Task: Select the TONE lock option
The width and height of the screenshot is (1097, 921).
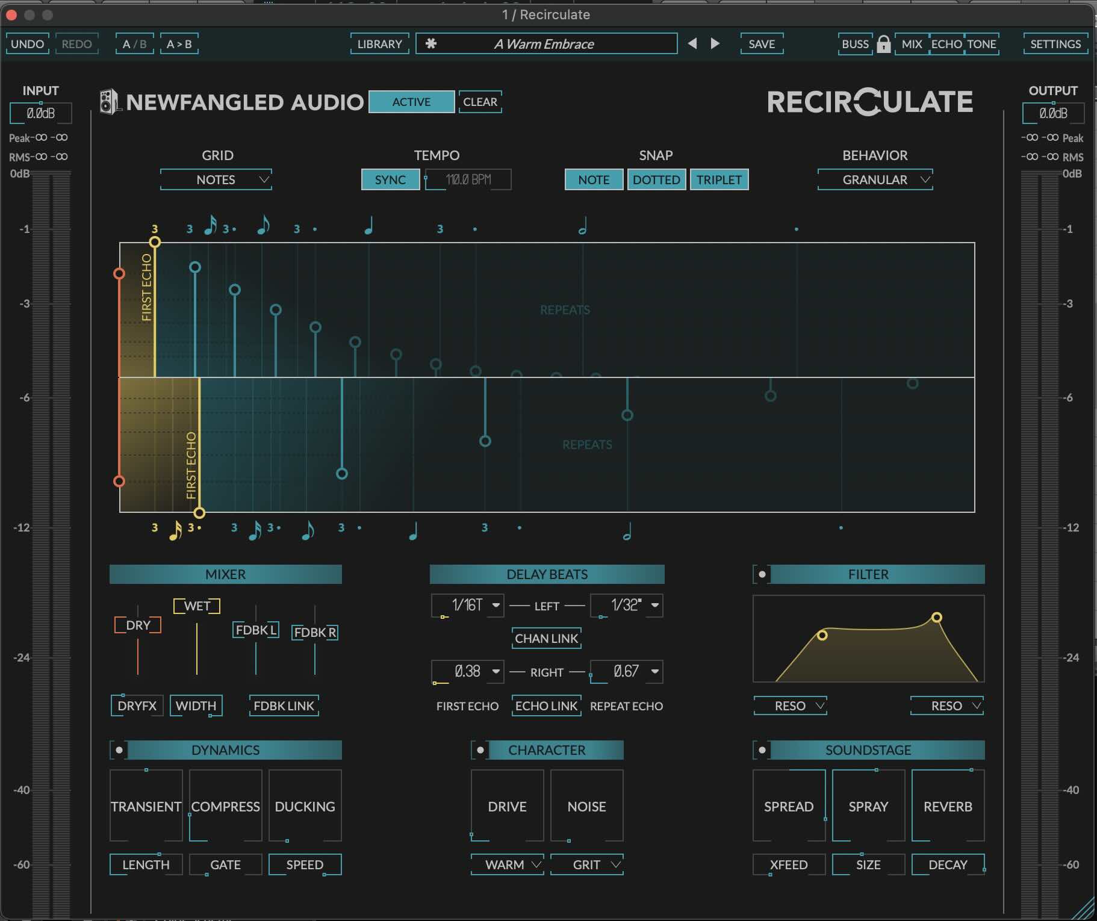Action: (x=981, y=44)
